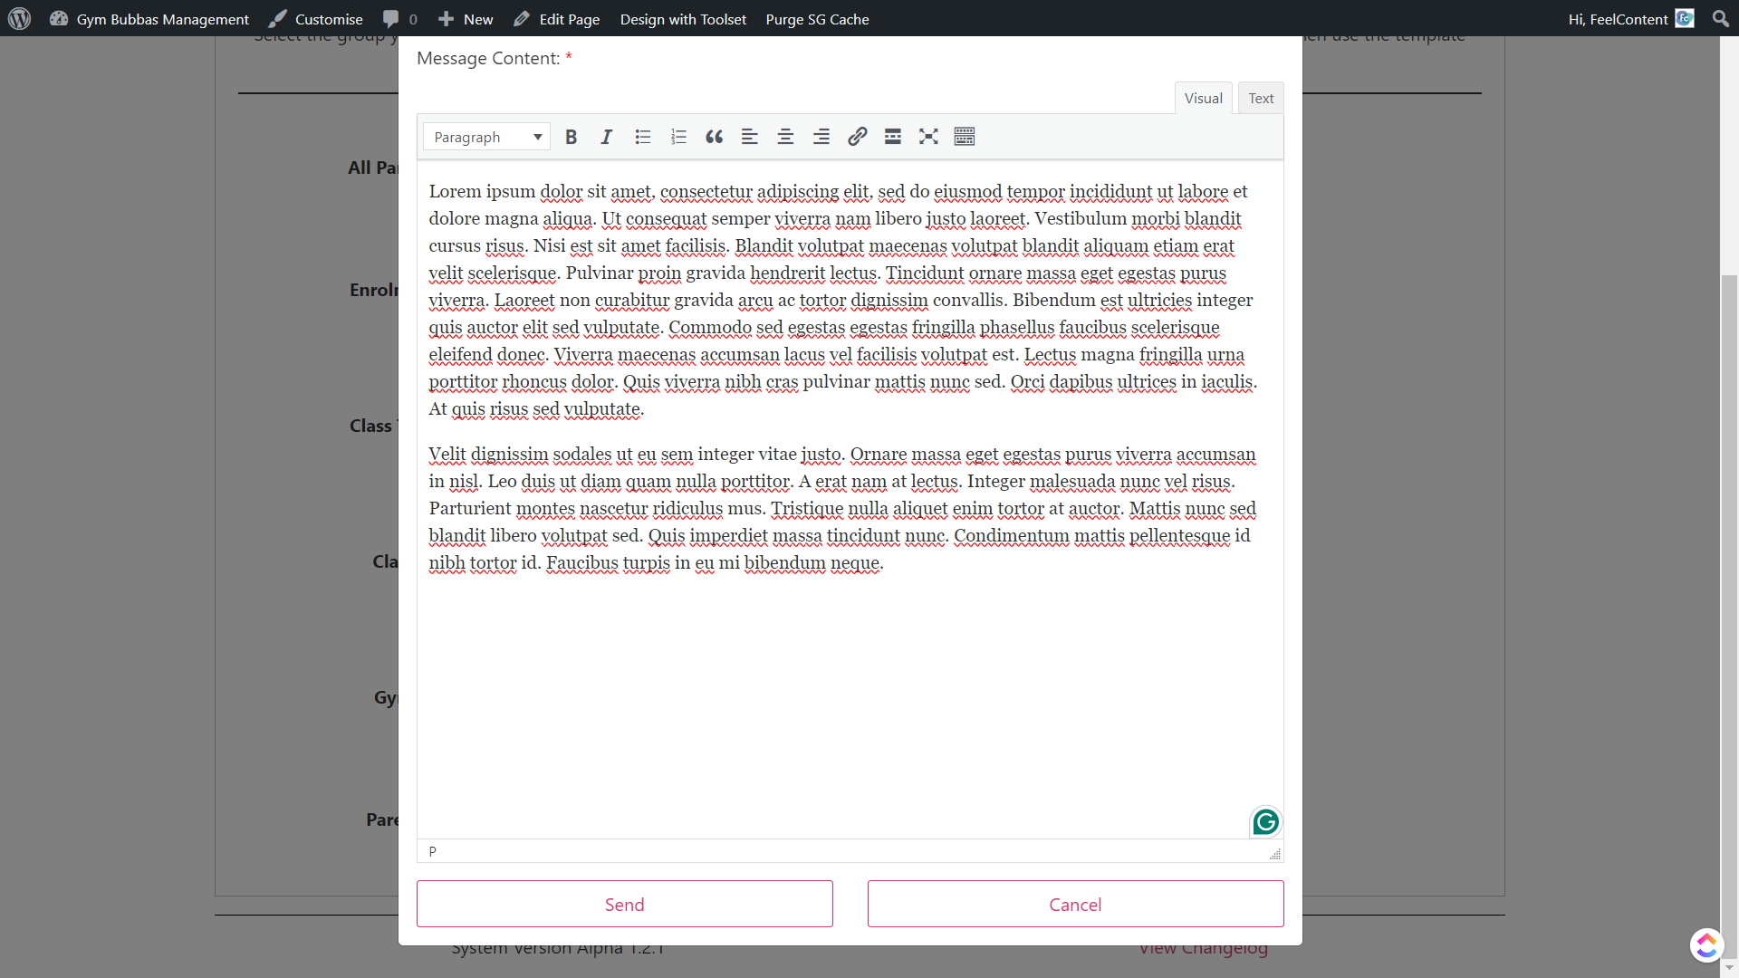Image resolution: width=1739 pixels, height=978 pixels.
Task: Align text center
Action: click(x=785, y=137)
